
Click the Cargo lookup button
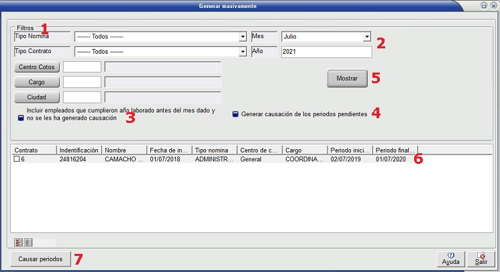(x=37, y=82)
